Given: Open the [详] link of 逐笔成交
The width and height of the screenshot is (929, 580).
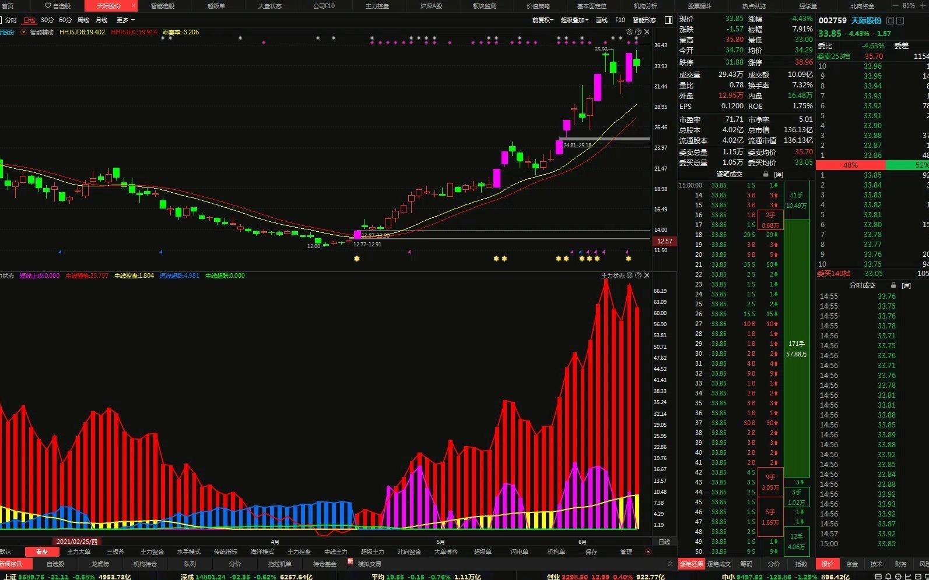Looking at the screenshot, I should pyautogui.click(x=779, y=174).
